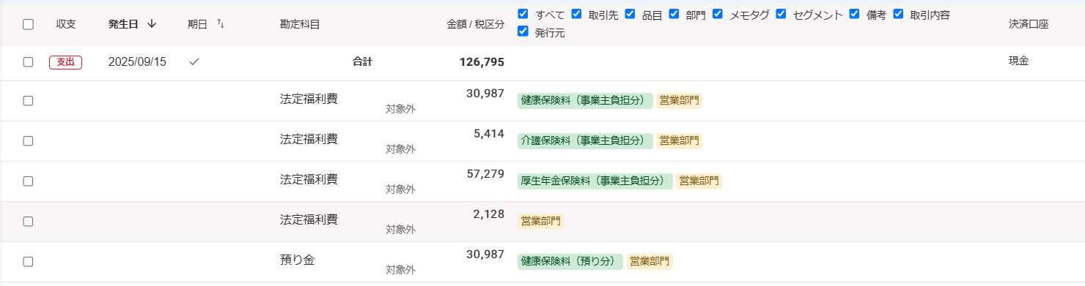Screen dimensions: 1085x286
Task: Uncheck the 取引内容 filter checkbox
Action: point(898,14)
